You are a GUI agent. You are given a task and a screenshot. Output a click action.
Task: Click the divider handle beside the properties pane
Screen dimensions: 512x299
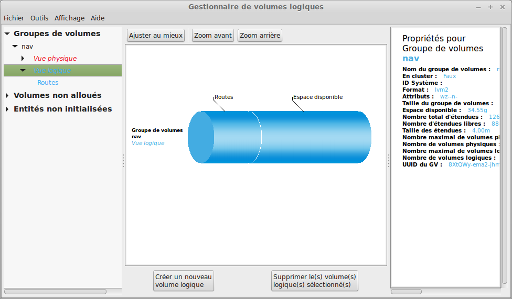pyautogui.click(x=389, y=161)
